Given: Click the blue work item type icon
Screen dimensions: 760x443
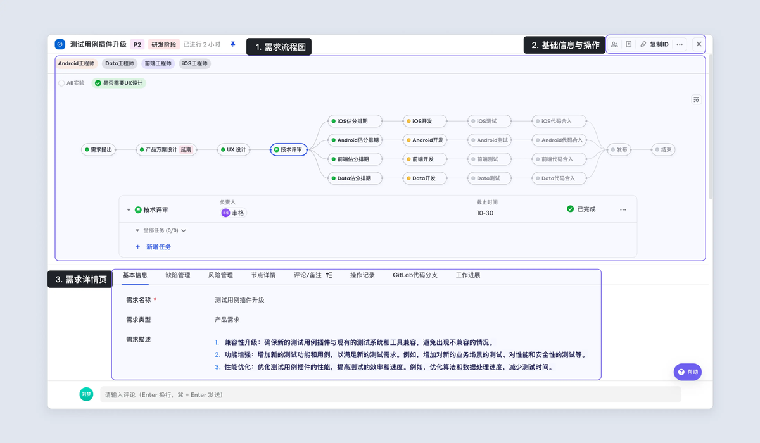Looking at the screenshot, I should click(x=60, y=44).
